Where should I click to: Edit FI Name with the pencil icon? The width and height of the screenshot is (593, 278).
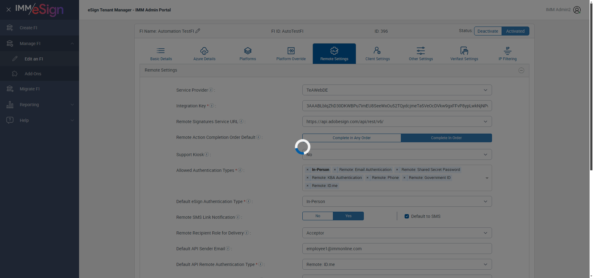pyautogui.click(x=198, y=31)
